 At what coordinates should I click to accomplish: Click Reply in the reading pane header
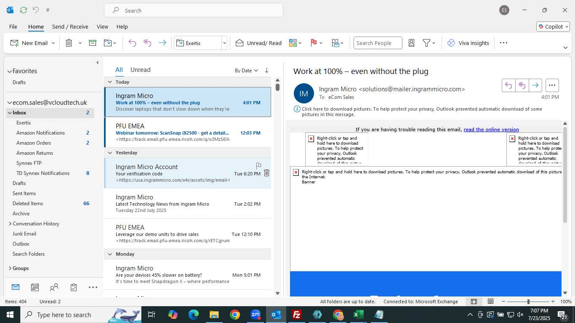508,85
